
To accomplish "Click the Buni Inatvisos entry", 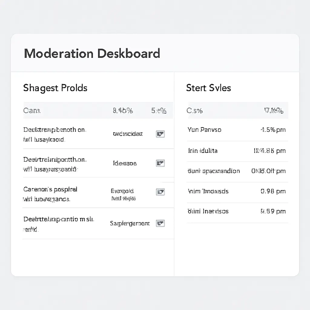I will point(208,211).
